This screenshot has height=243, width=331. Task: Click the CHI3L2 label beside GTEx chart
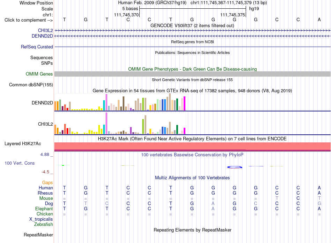[x=45, y=124]
